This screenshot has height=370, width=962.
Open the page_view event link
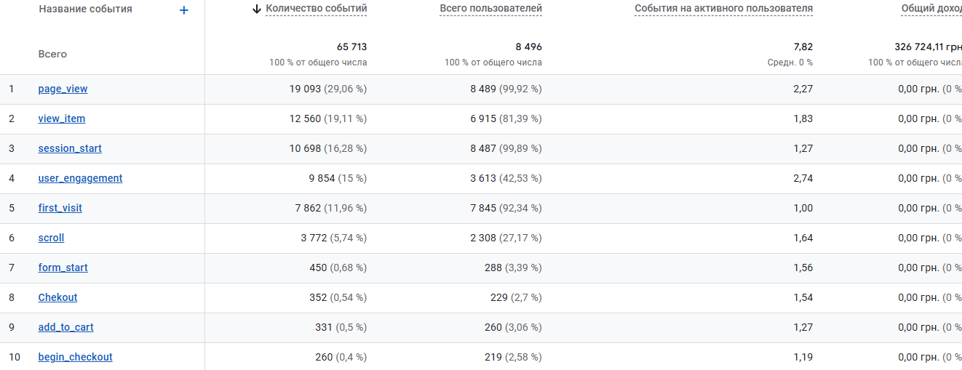[63, 89]
